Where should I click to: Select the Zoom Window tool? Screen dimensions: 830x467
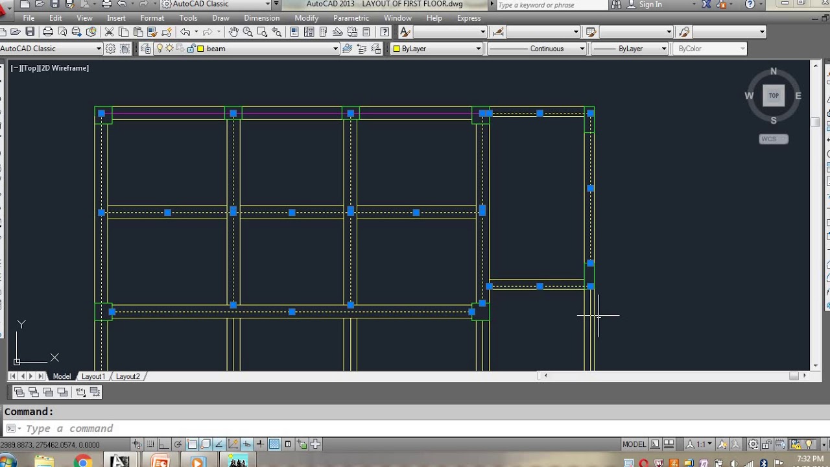pyautogui.click(x=262, y=31)
